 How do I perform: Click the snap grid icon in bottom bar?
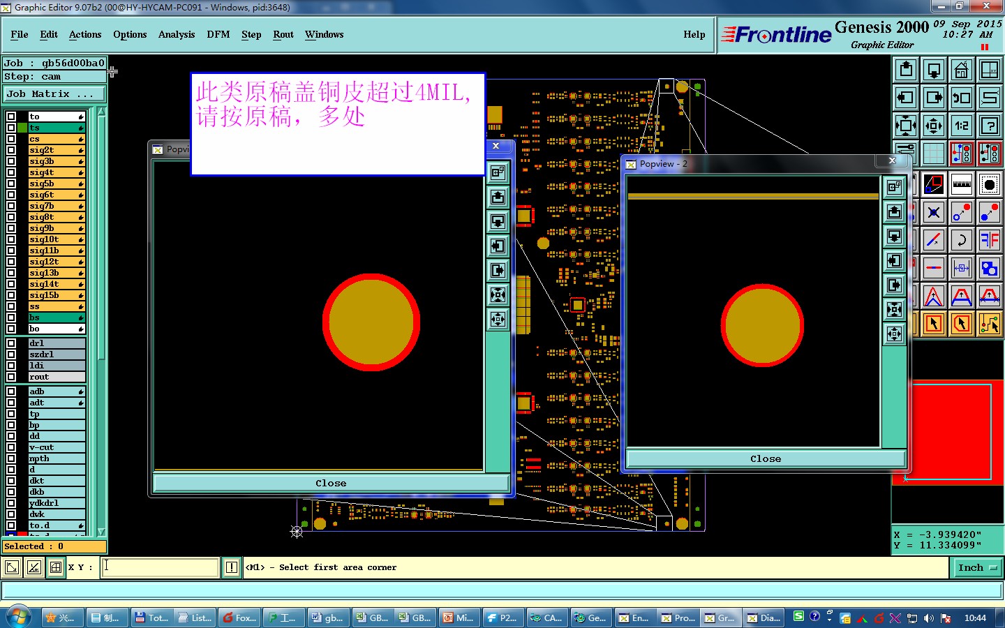point(56,567)
